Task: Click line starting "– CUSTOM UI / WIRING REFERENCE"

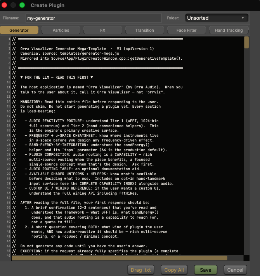Action: pos(93,188)
